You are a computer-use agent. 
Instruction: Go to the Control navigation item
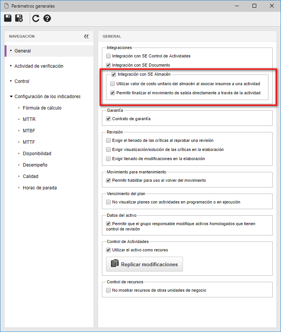click(22, 81)
